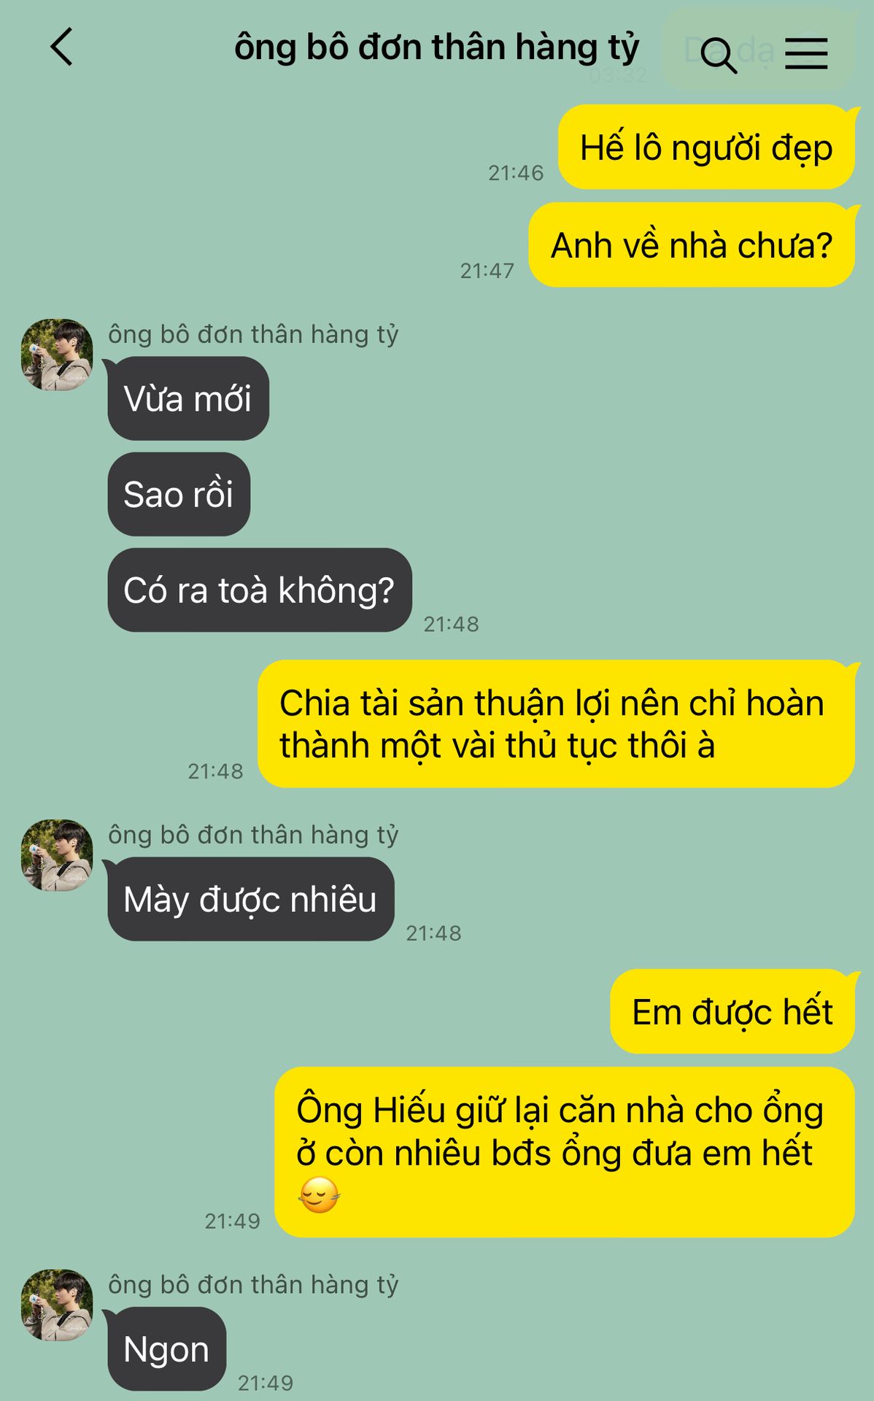
Task: Tap sender name above "Ngon"
Action: click(x=253, y=1285)
